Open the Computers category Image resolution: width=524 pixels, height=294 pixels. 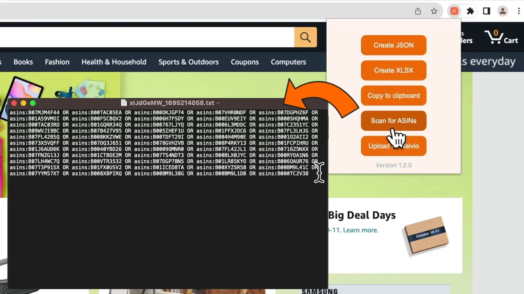click(x=288, y=62)
